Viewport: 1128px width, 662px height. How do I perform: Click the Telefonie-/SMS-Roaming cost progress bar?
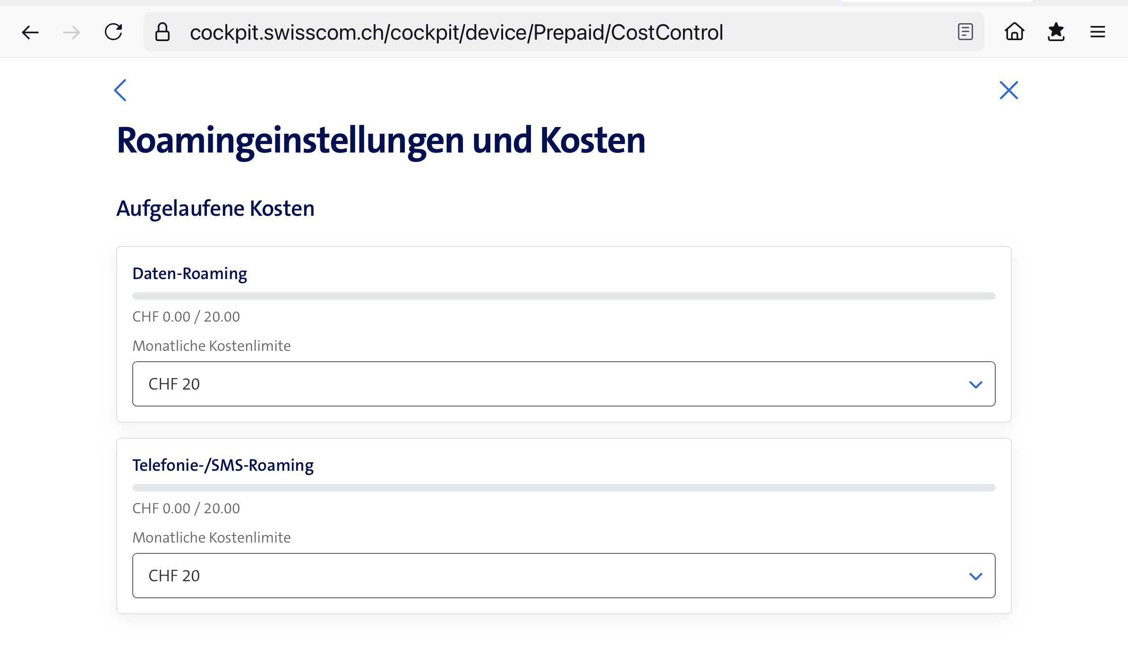click(x=563, y=488)
